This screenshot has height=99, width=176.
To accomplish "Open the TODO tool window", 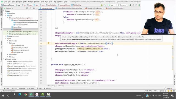I will (14, 89).
